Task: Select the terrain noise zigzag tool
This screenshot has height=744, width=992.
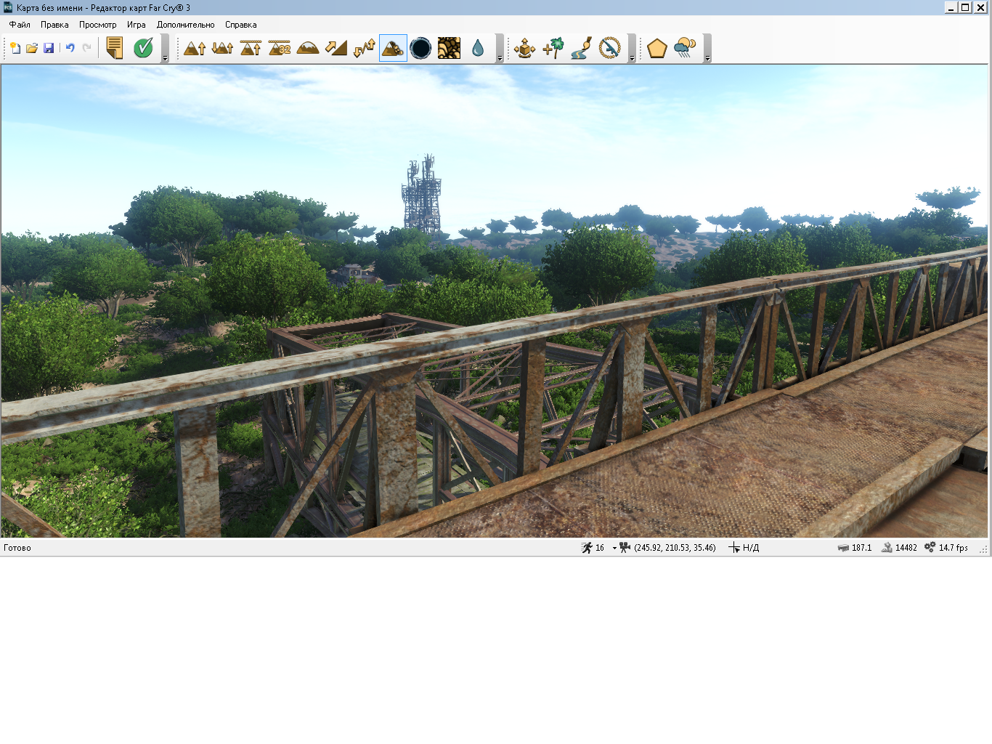Action: [365, 48]
